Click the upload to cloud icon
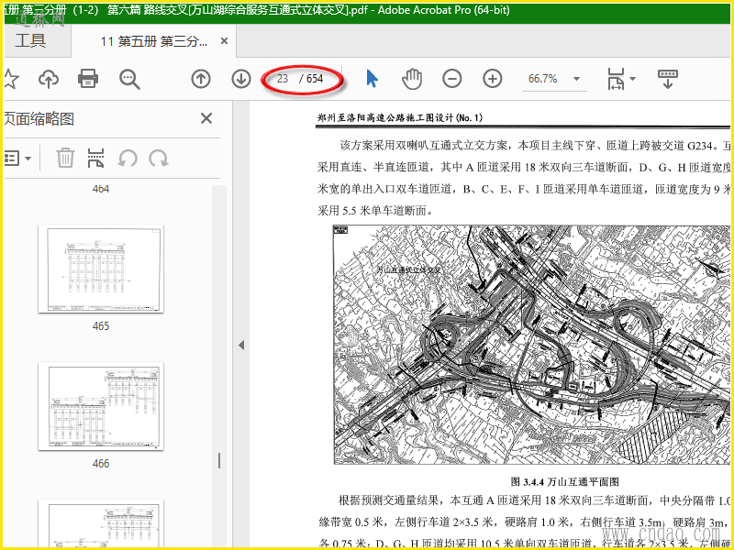The image size is (734, 550). click(x=49, y=79)
